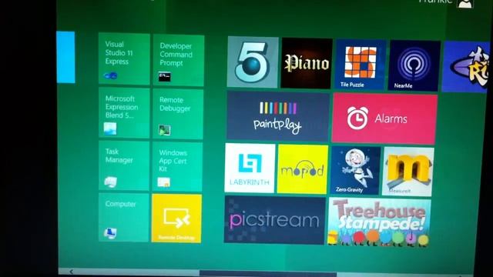Open the Visual Studio 11 Express tile
Viewport: 493px width, 277px height.
pos(124,58)
